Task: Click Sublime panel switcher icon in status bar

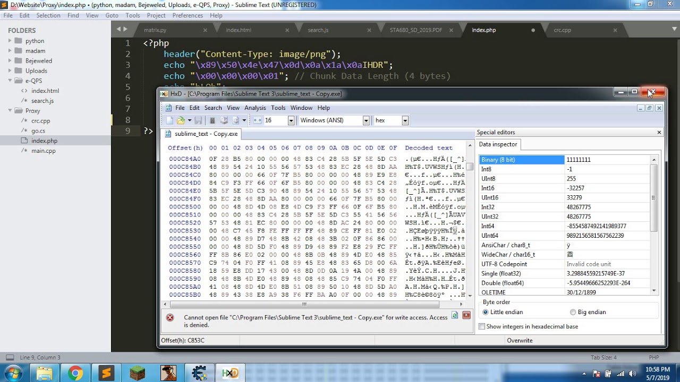Action: click(10, 358)
